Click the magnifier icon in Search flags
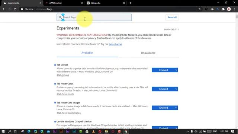The height and width of the screenshot is (134, 238). point(60,17)
